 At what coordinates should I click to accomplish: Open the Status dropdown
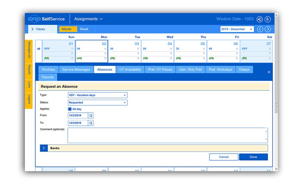(98, 103)
